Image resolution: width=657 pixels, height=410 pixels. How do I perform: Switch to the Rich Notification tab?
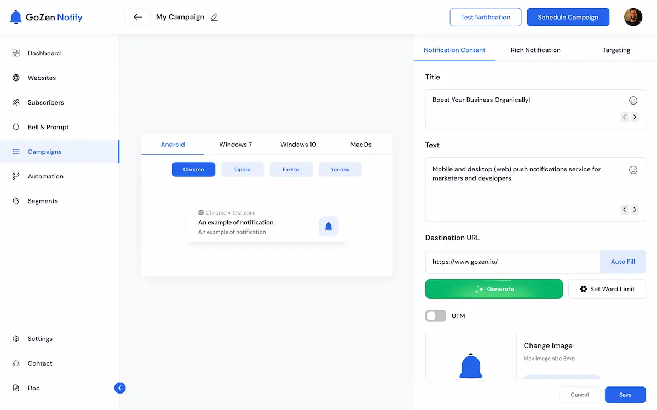[535, 50]
